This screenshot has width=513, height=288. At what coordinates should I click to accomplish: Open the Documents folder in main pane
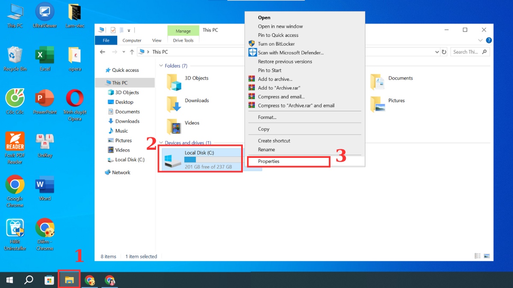(392, 82)
